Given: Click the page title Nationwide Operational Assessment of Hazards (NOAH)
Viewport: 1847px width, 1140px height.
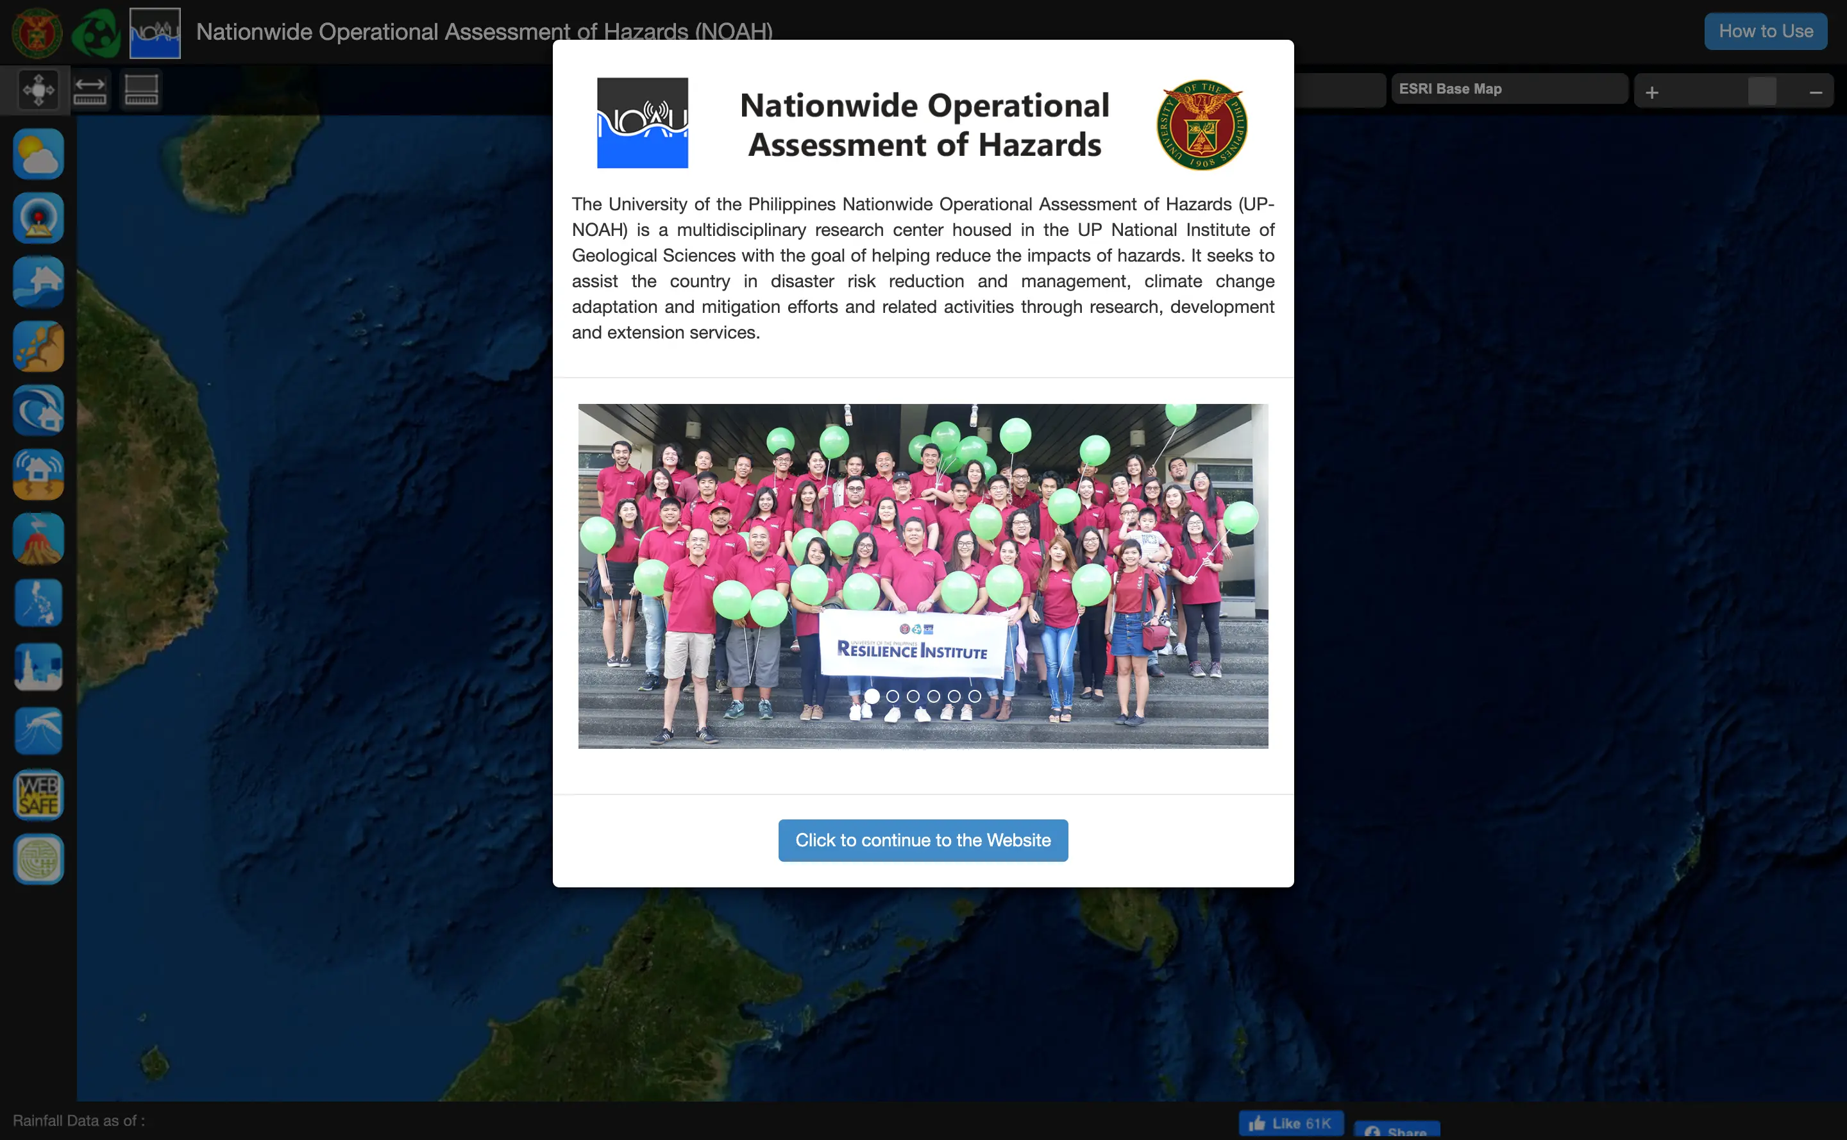Looking at the screenshot, I should [x=484, y=31].
